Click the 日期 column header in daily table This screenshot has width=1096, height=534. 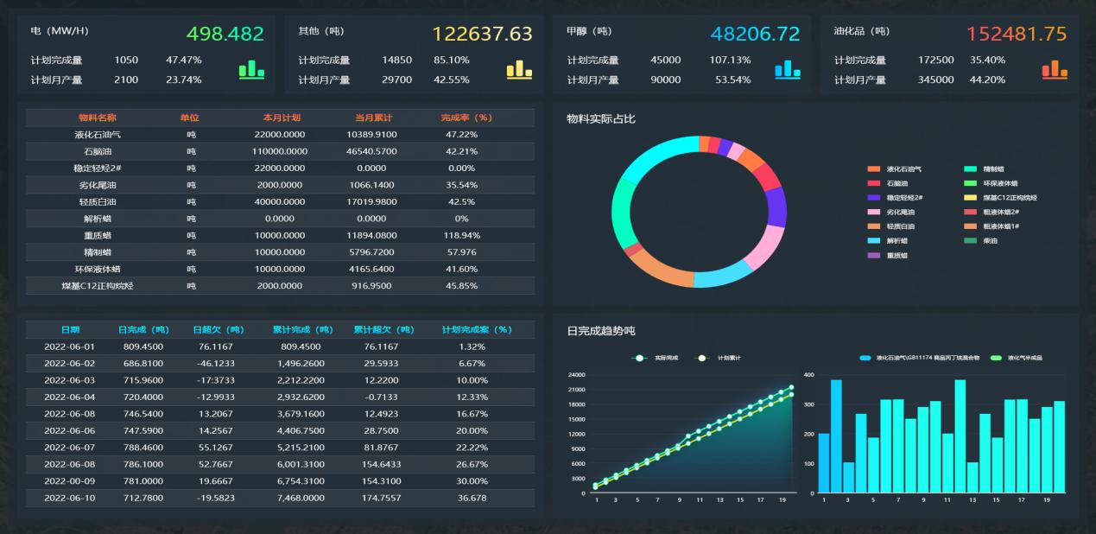click(x=70, y=329)
